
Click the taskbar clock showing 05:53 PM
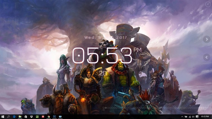pos(205,116)
